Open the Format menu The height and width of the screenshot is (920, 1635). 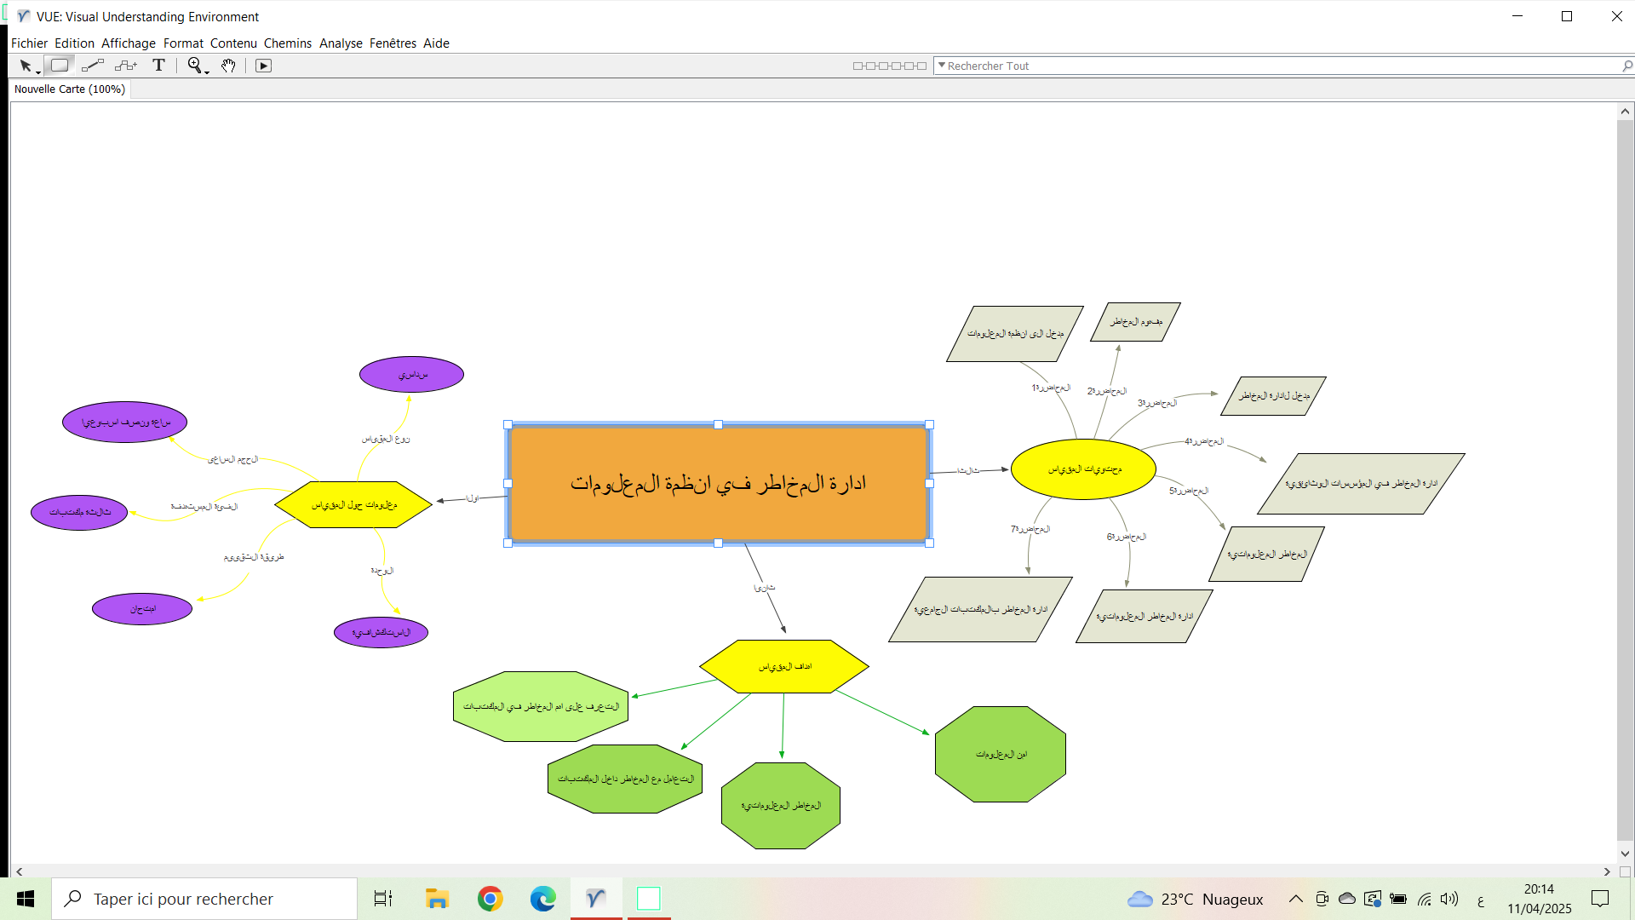tap(183, 43)
